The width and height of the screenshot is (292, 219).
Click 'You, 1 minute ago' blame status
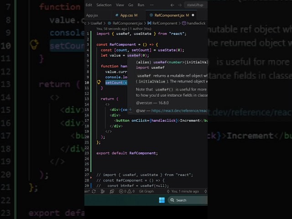click(x=185, y=191)
